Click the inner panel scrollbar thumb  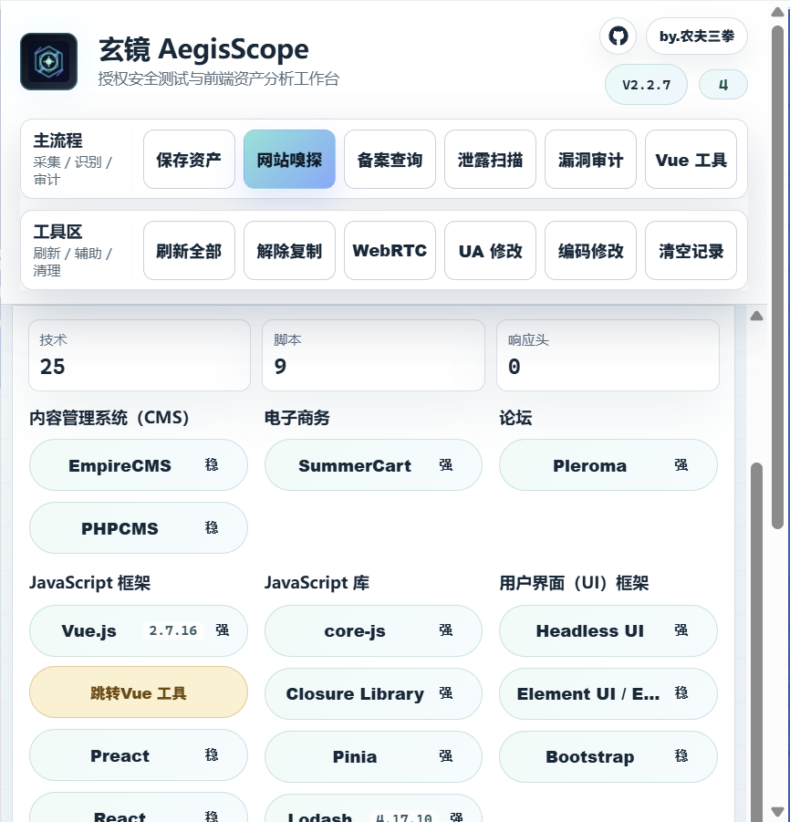pyautogui.click(x=756, y=642)
